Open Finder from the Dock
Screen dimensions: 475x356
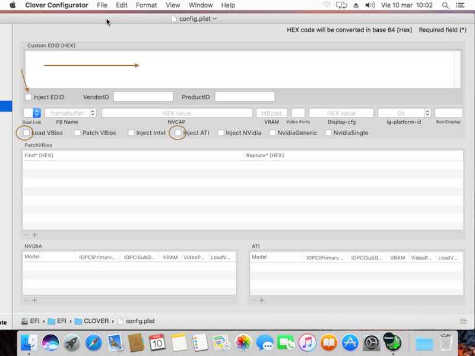tap(28, 342)
